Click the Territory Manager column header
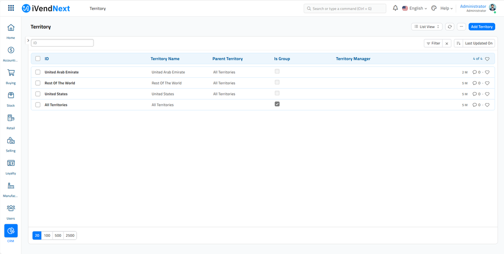Viewport: 504px width, 254px height. [353, 59]
